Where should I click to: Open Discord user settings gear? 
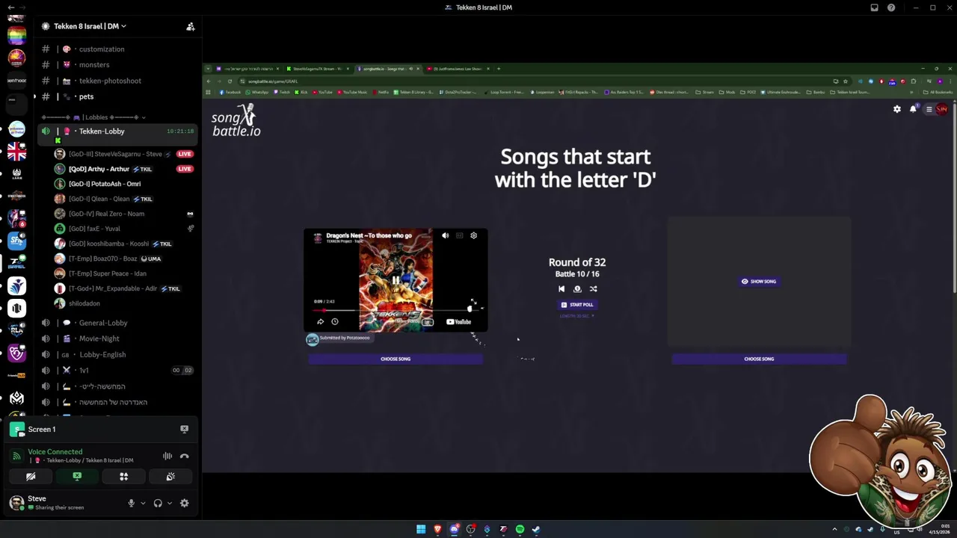pyautogui.click(x=185, y=503)
